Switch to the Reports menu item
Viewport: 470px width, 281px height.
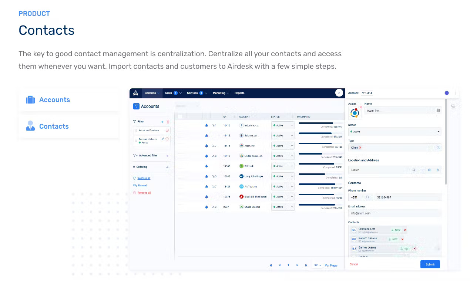[239, 93]
